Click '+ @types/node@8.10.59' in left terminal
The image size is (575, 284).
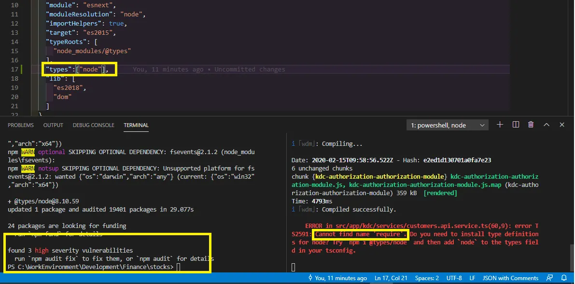(x=43, y=201)
